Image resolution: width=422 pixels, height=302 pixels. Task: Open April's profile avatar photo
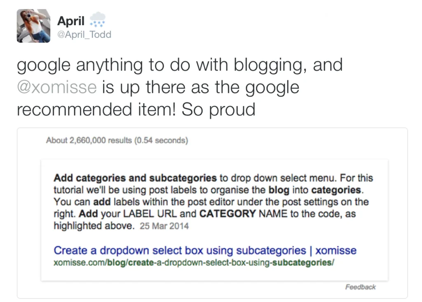click(x=33, y=26)
